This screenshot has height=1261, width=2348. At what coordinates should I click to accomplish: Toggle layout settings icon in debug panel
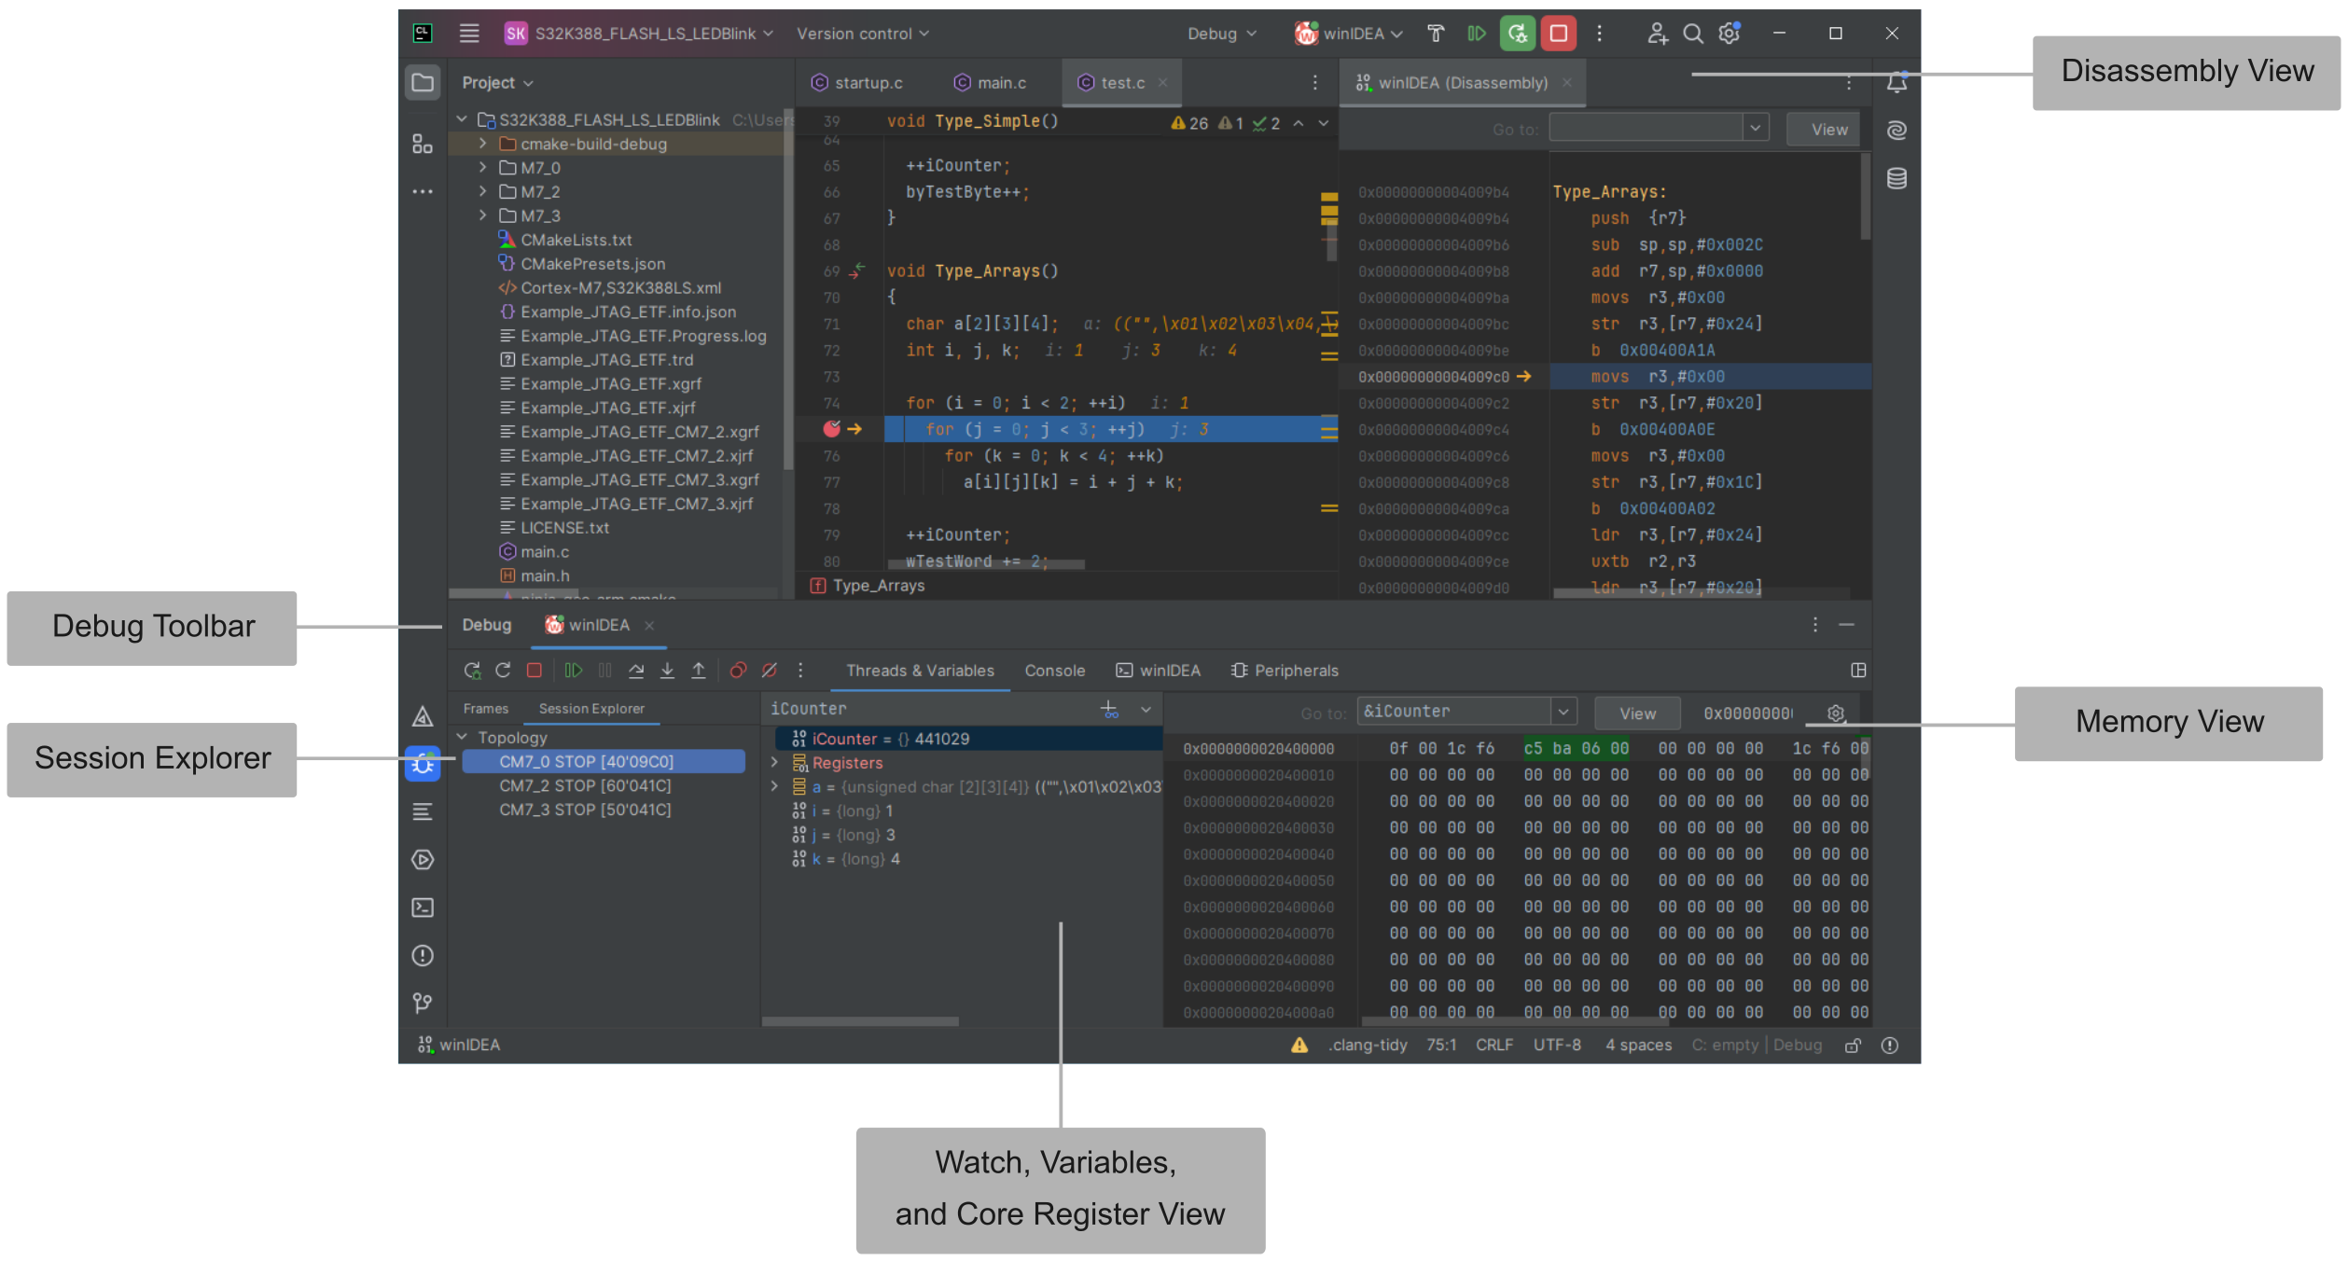[1858, 671]
